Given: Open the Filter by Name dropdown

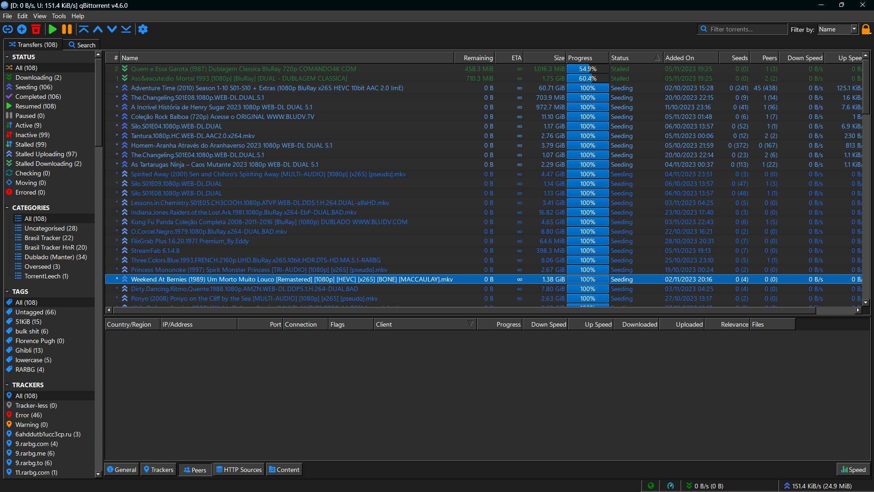Looking at the screenshot, I should (x=838, y=29).
